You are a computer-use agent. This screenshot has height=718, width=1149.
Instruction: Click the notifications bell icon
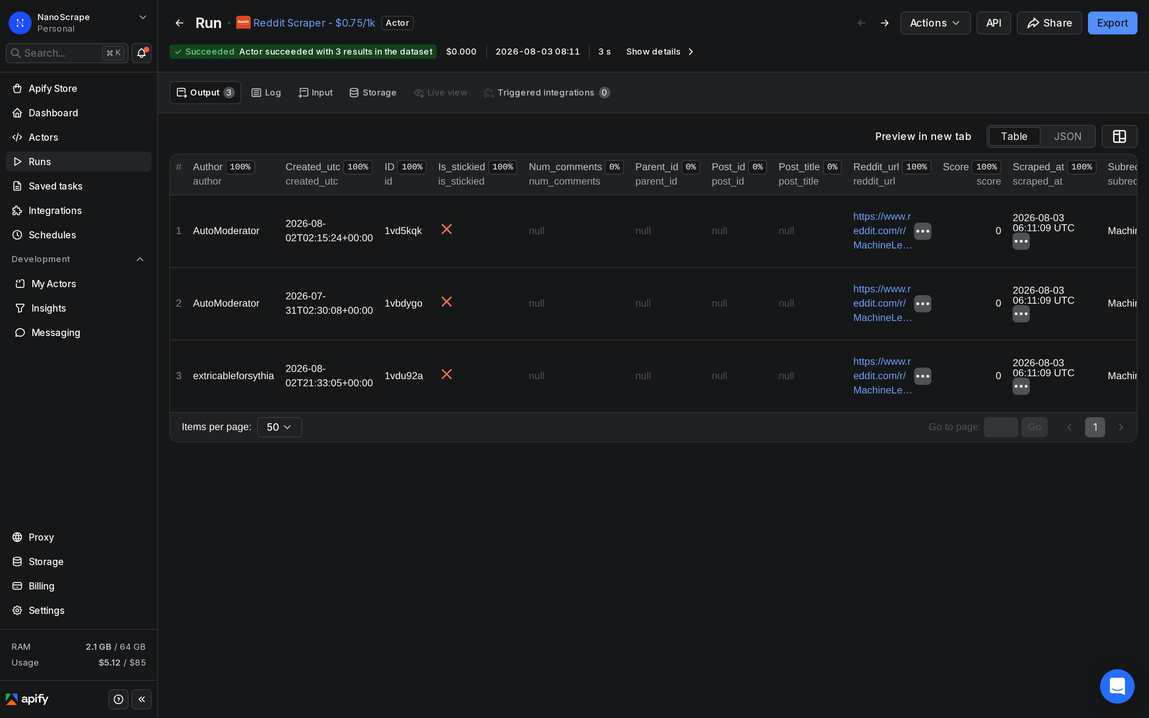[141, 53]
